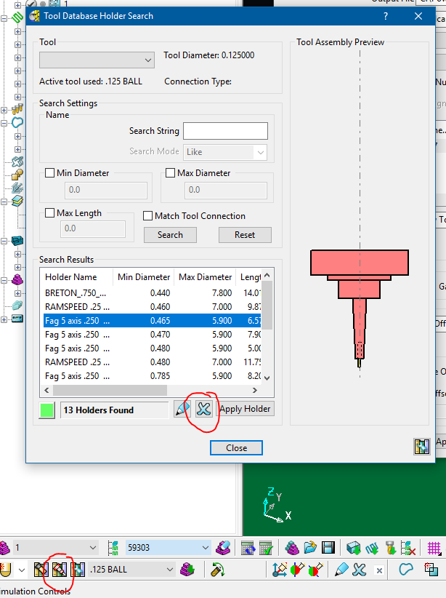This screenshot has width=446, height=598.
Task: Click the Search button
Action: pos(170,235)
